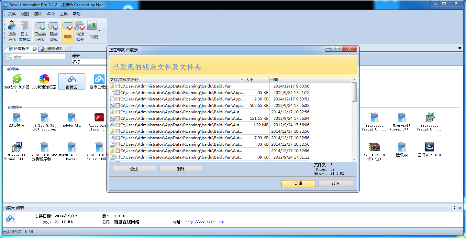Screen dimensions: 466x238
Task: Select the 360极速浏览器 program icon
Action: pos(44,81)
